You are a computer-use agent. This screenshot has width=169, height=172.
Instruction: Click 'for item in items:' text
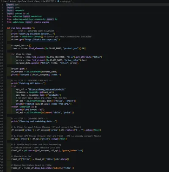pyautogui.click(x=22, y=54)
